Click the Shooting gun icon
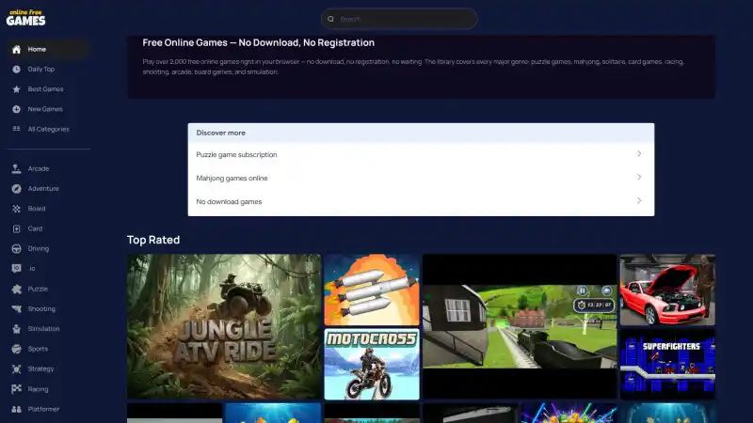Image resolution: width=753 pixels, height=423 pixels. coord(16,309)
